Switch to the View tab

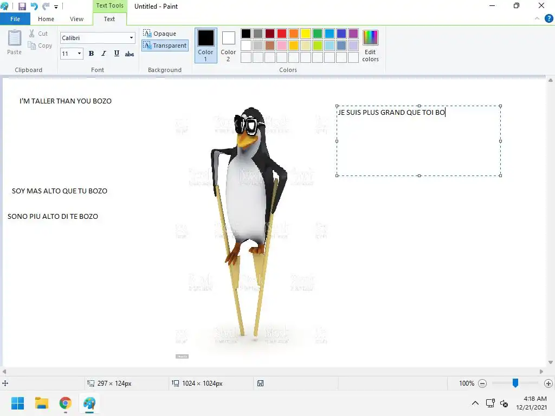[76, 19]
